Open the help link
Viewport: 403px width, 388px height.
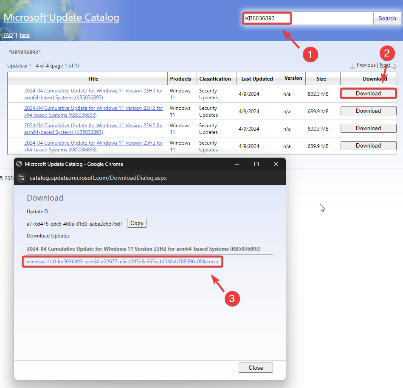[x=25, y=35]
